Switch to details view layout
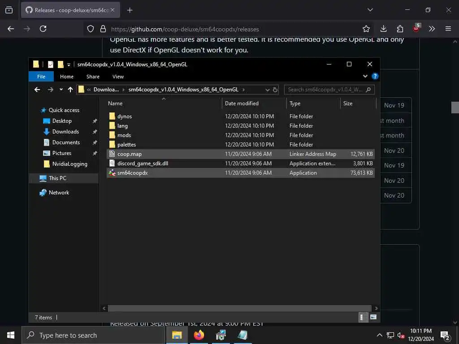This screenshot has height=344, width=459. coord(363,318)
